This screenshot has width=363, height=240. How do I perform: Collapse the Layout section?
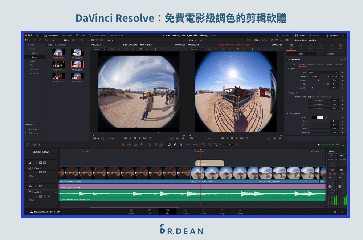click(x=288, y=69)
